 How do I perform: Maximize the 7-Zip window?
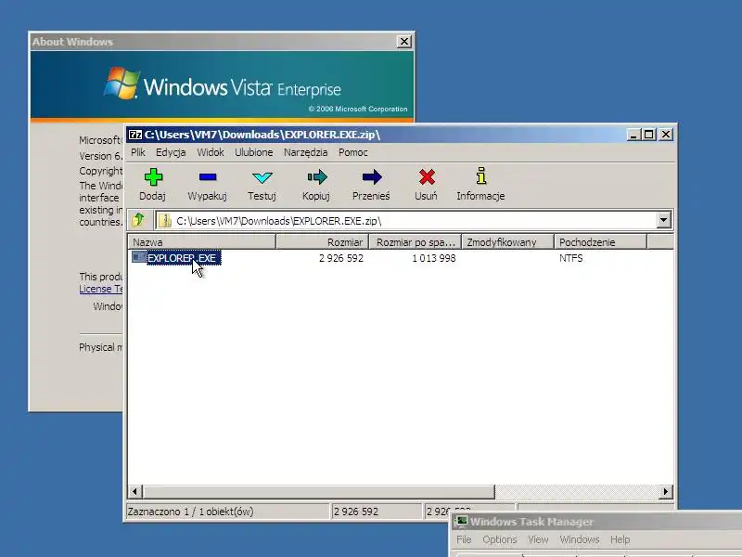(x=648, y=135)
